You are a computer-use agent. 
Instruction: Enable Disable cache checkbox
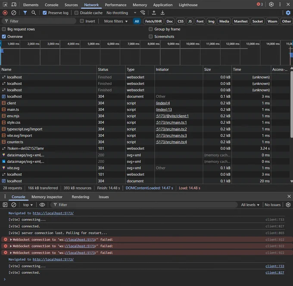click(x=76, y=12)
